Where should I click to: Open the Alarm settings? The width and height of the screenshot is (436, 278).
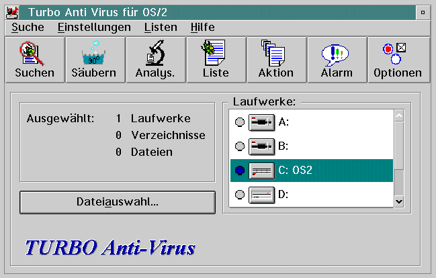pyautogui.click(x=337, y=60)
